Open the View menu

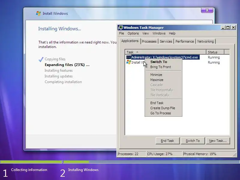point(145,33)
